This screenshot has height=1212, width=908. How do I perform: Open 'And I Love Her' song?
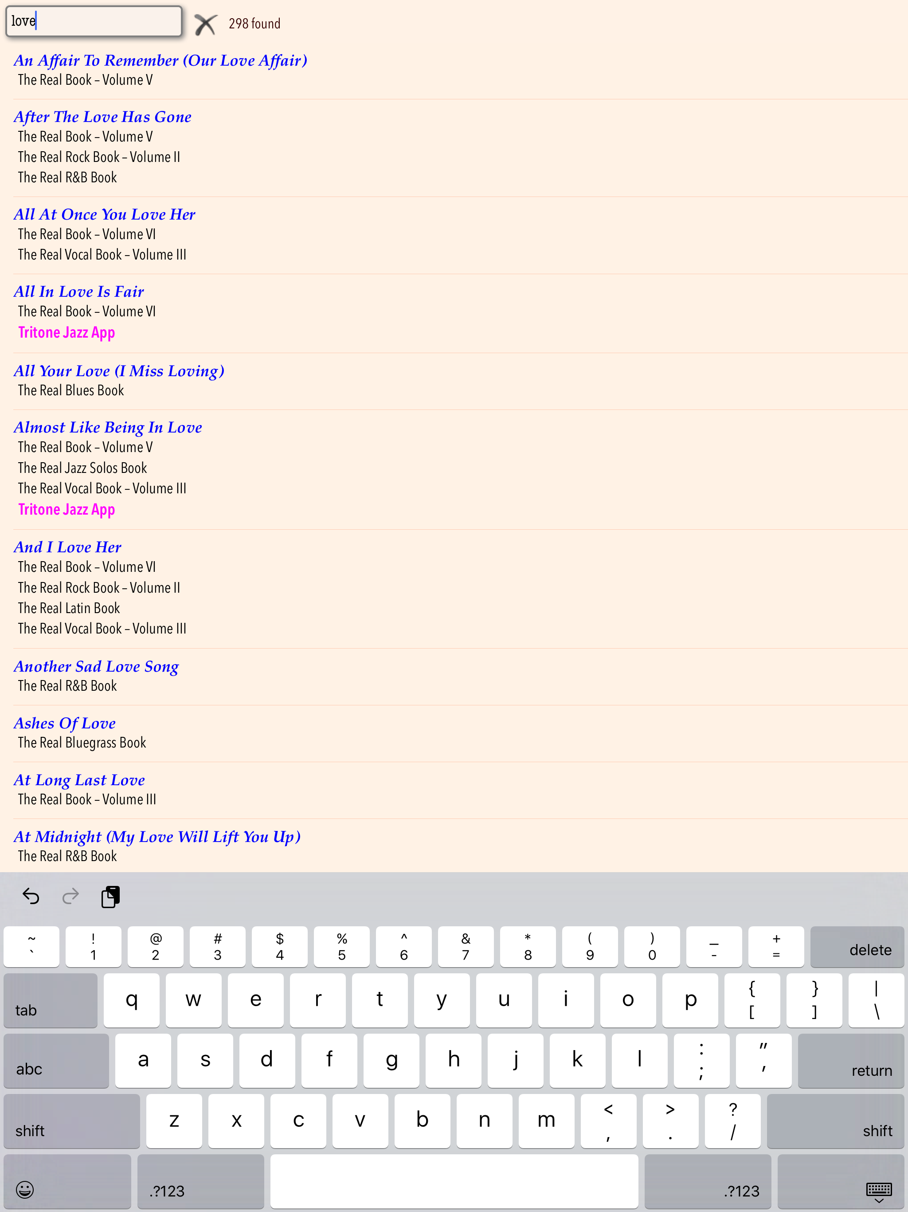(67, 547)
